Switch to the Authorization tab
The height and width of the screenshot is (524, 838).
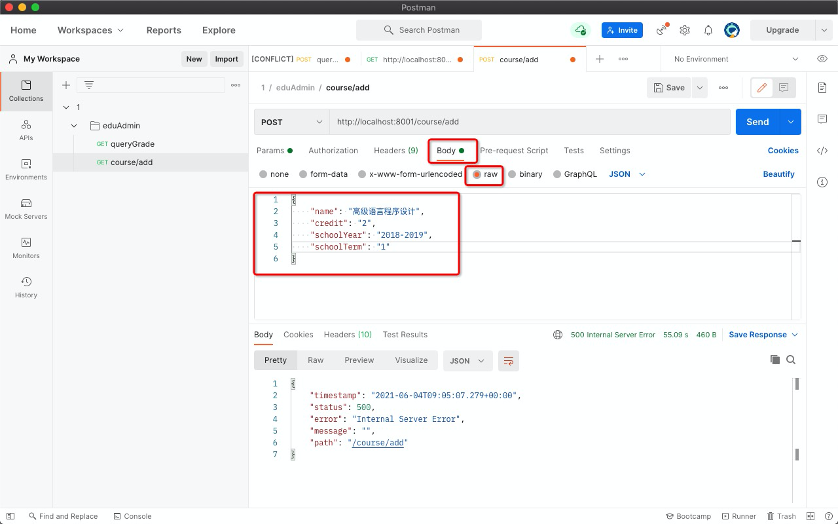[333, 151]
